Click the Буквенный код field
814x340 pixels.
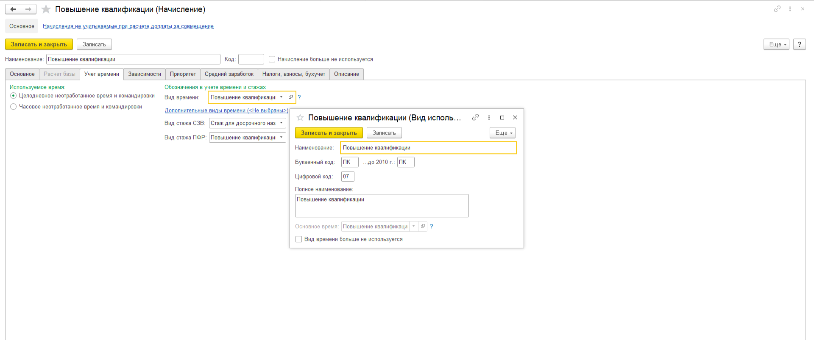click(350, 162)
